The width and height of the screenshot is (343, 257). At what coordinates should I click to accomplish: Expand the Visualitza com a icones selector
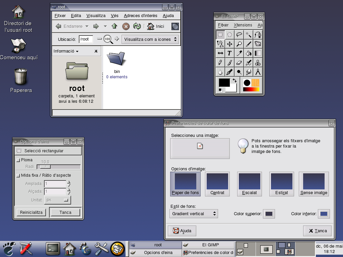tap(150, 39)
